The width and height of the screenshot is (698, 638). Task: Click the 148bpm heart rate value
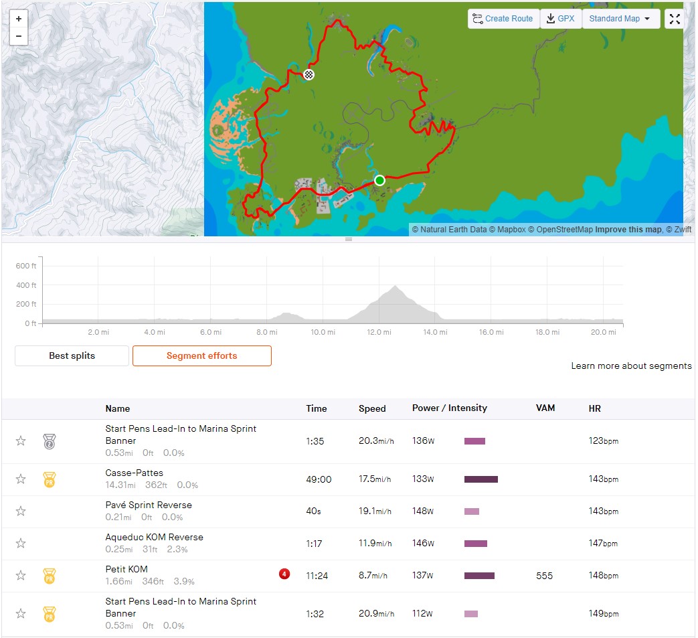603,575
